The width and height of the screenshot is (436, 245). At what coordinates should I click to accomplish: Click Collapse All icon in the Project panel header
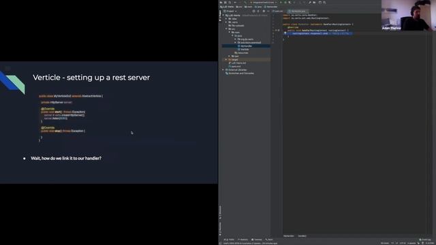pos(258,11)
